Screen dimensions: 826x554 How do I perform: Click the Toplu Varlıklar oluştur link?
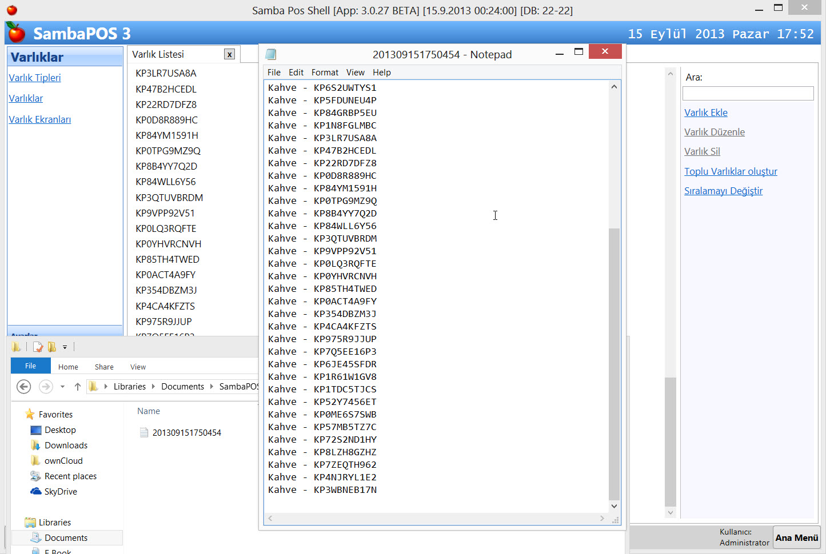point(731,171)
